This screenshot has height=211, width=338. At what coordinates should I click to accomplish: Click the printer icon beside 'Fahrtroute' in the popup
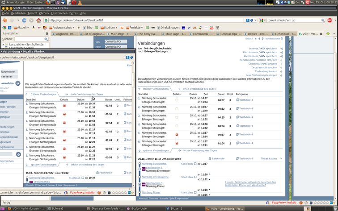(97, 173)
